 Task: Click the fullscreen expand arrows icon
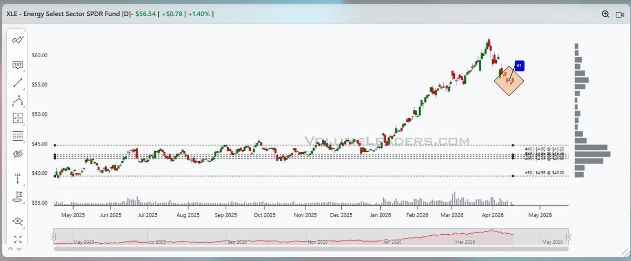pos(18,239)
